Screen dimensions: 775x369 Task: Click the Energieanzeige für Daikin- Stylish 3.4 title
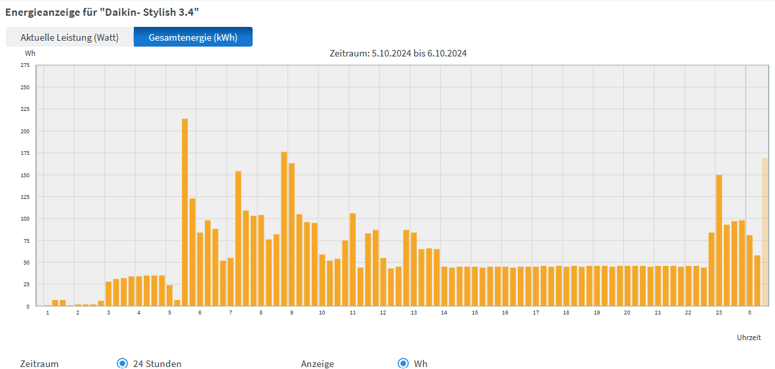(102, 11)
